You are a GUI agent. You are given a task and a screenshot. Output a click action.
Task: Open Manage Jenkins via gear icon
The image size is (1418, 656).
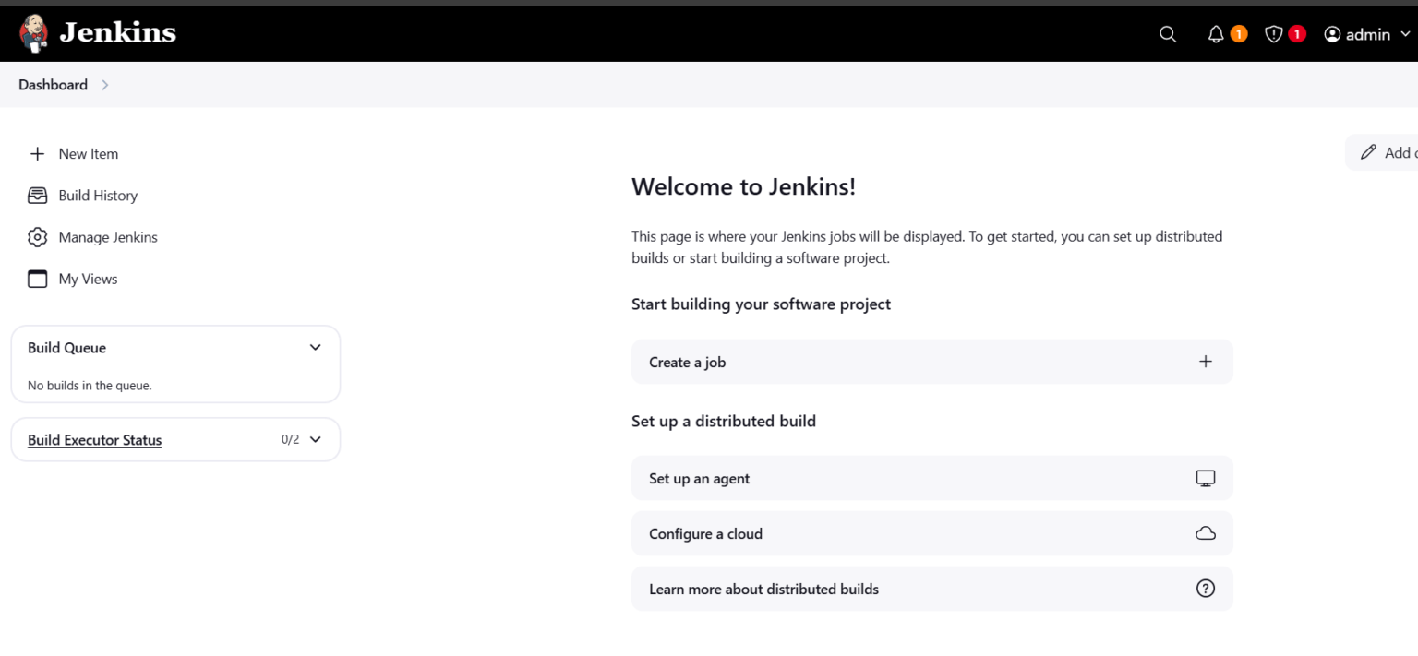point(37,237)
